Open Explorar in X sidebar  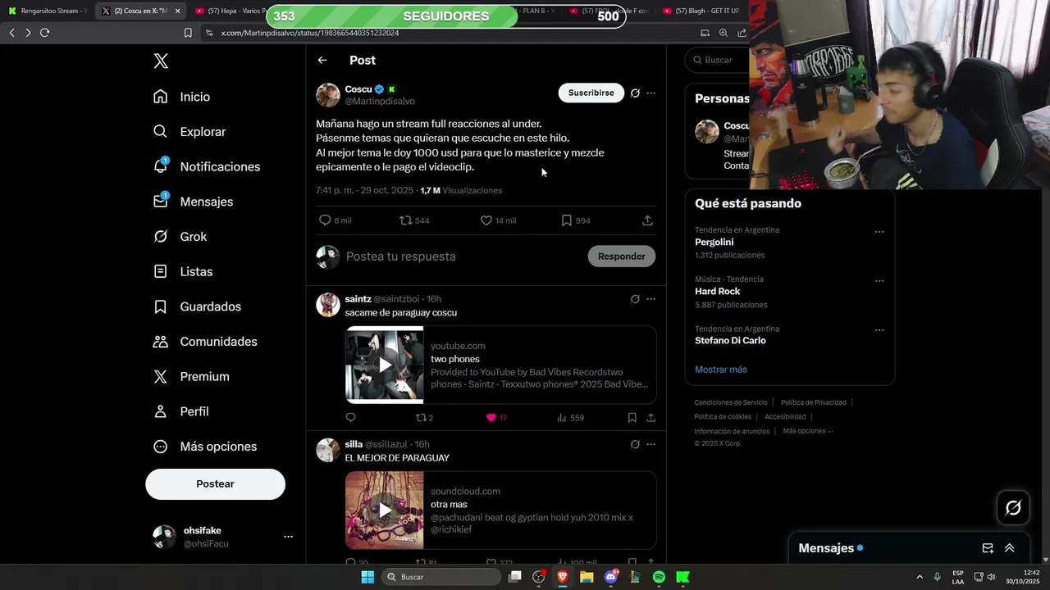189,132
